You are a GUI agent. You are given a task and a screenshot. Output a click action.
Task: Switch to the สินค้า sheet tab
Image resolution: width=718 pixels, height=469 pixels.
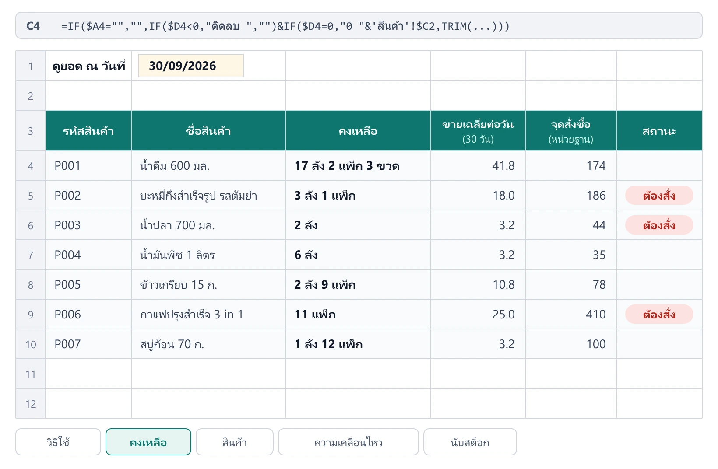click(235, 442)
